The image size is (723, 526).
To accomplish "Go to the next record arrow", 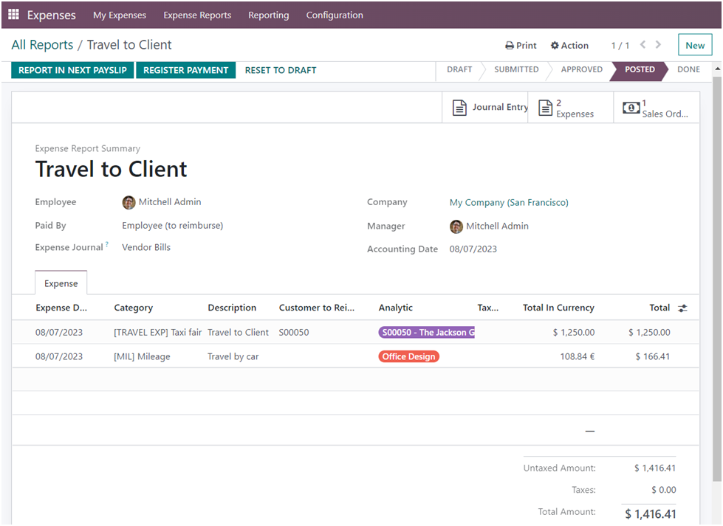I will (659, 45).
